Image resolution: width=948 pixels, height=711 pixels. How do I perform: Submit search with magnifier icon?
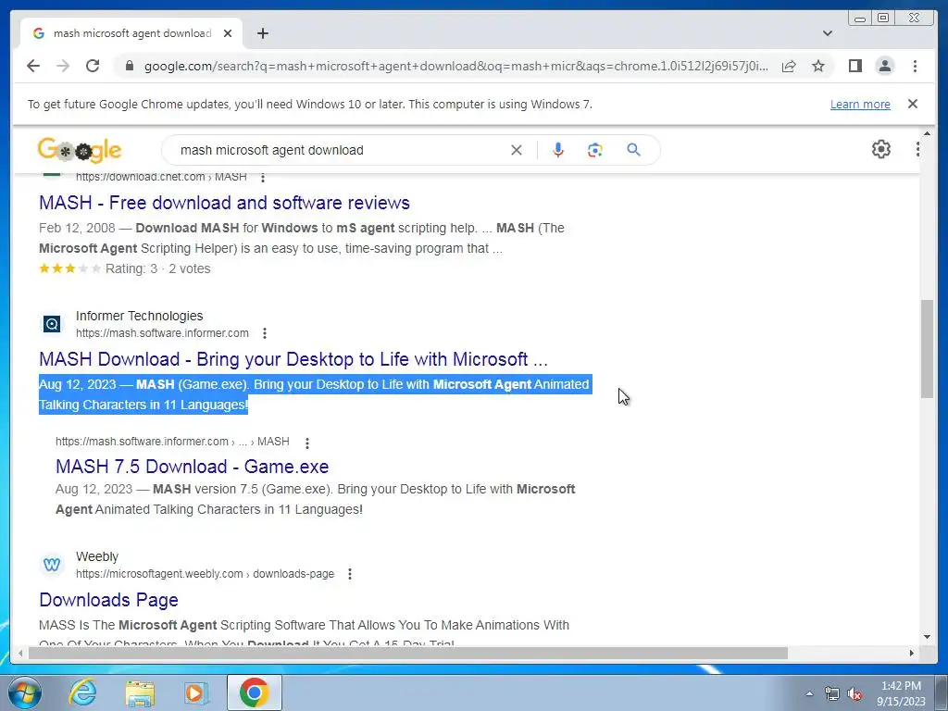coord(633,150)
